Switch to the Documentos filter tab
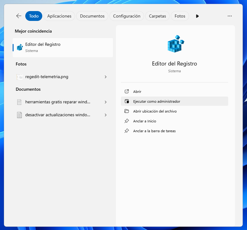The image size is (247, 230). click(92, 16)
